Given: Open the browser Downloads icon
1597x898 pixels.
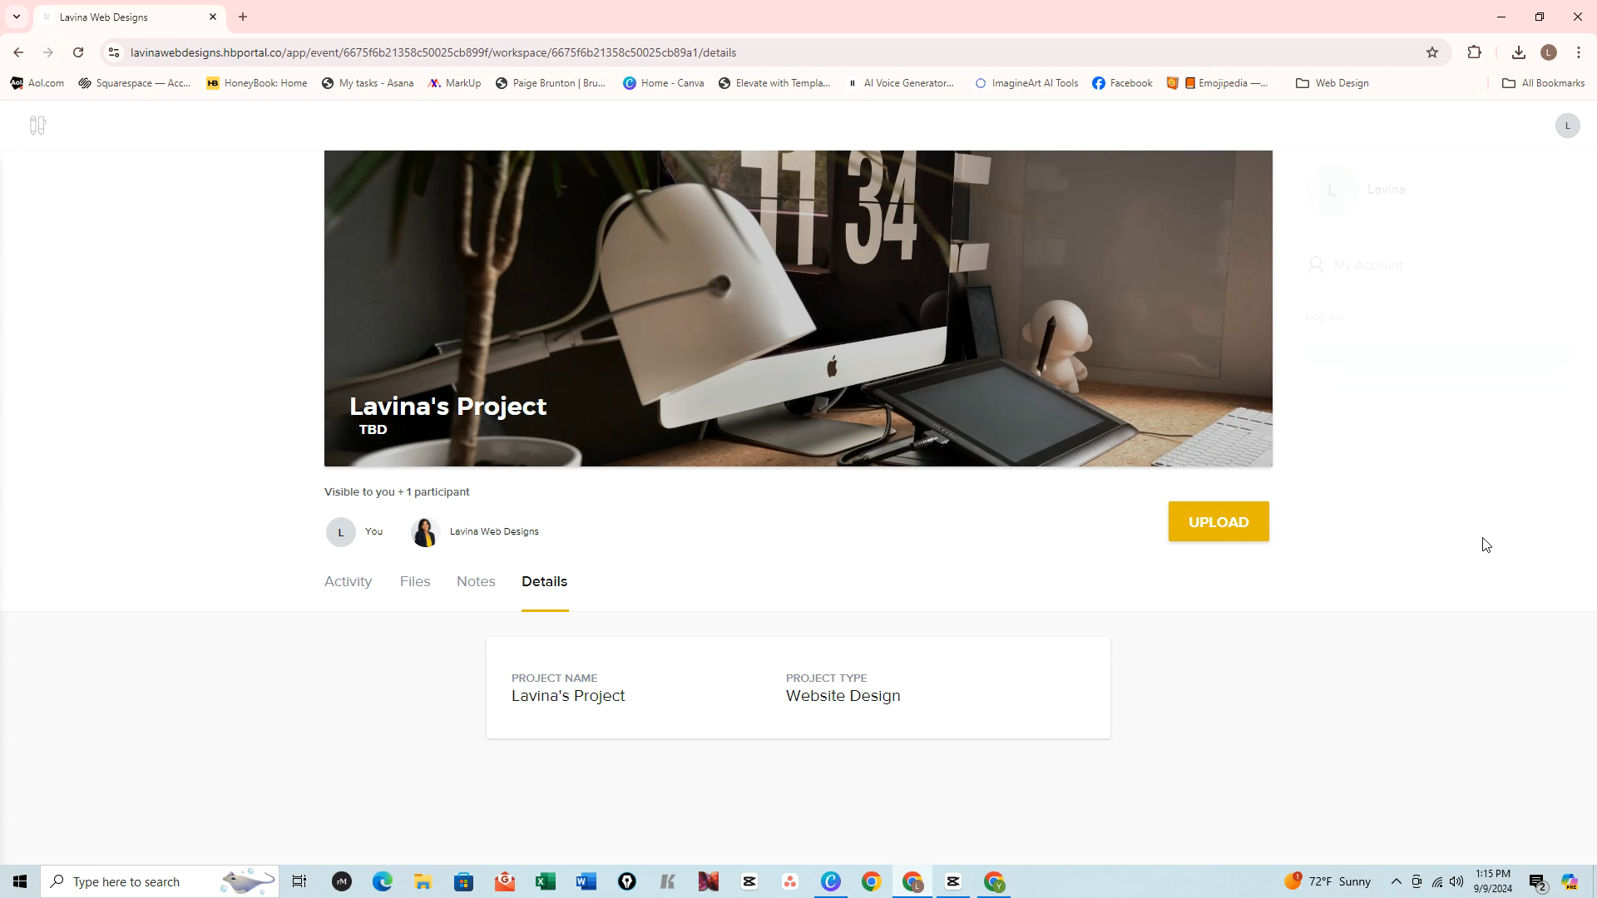Looking at the screenshot, I should [1518, 52].
